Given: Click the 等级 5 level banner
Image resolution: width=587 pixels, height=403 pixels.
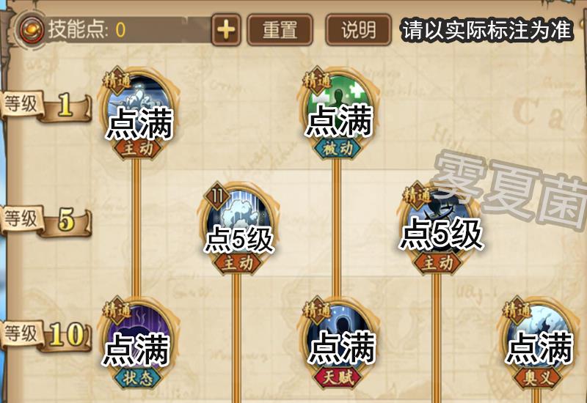Looking at the screenshot, I should [x=45, y=221].
